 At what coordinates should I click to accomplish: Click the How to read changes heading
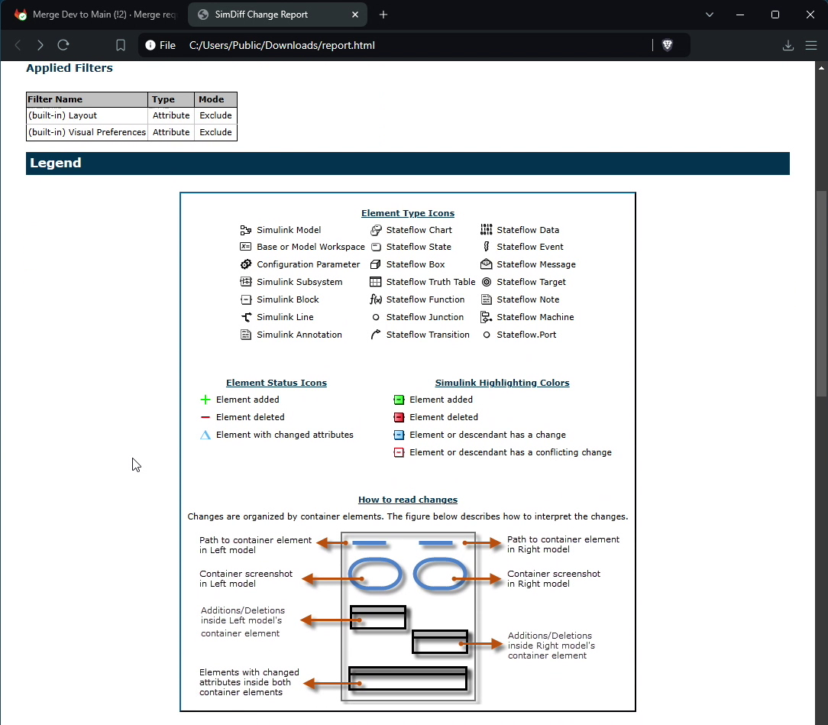click(408, 500)
